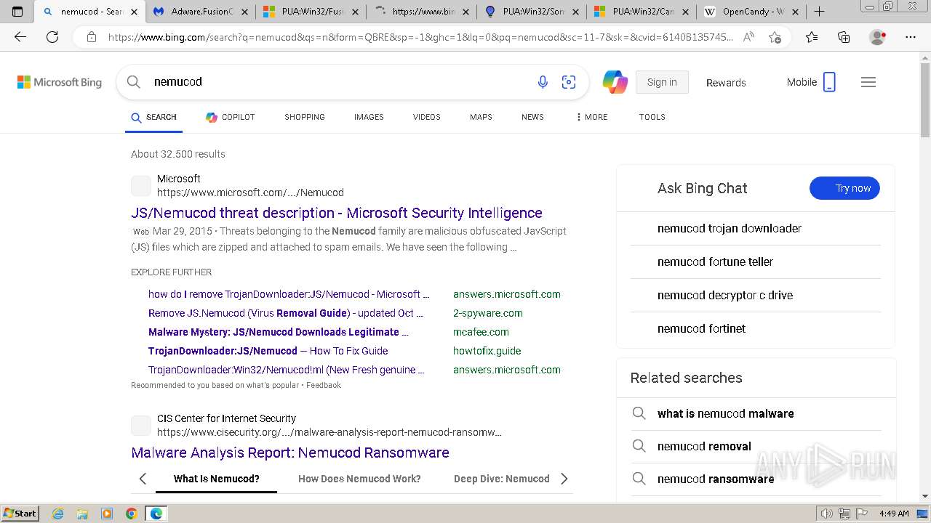Viewport: 931px width, 523px height.
Task: Switch to PUA:Win32/Fusi tab
Action: (311, 12)
